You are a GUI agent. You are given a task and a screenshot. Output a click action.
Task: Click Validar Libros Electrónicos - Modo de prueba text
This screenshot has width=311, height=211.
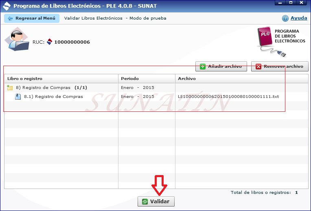pyautogui.click(x=115, y=18)
